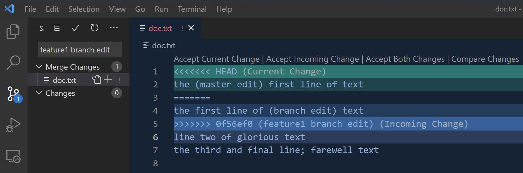Open the Selection menu
The height and width of the screenshot is (173, 523).
(84, 9)
